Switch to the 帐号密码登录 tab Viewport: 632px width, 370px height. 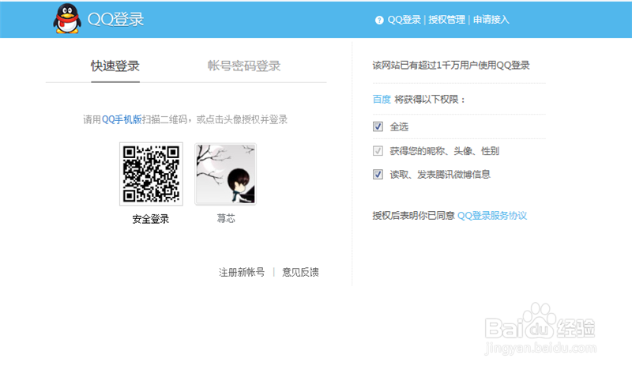pos(244,66)
